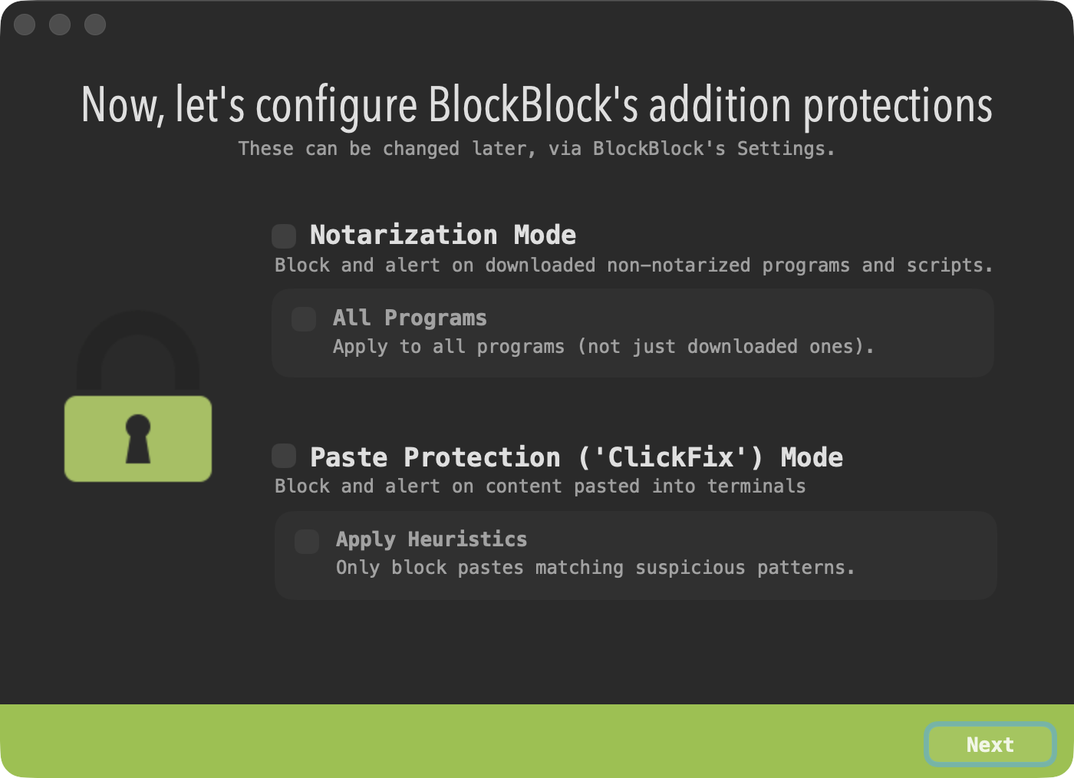
Task: Click the "content pasted into terminals" description
Action: 540,486
